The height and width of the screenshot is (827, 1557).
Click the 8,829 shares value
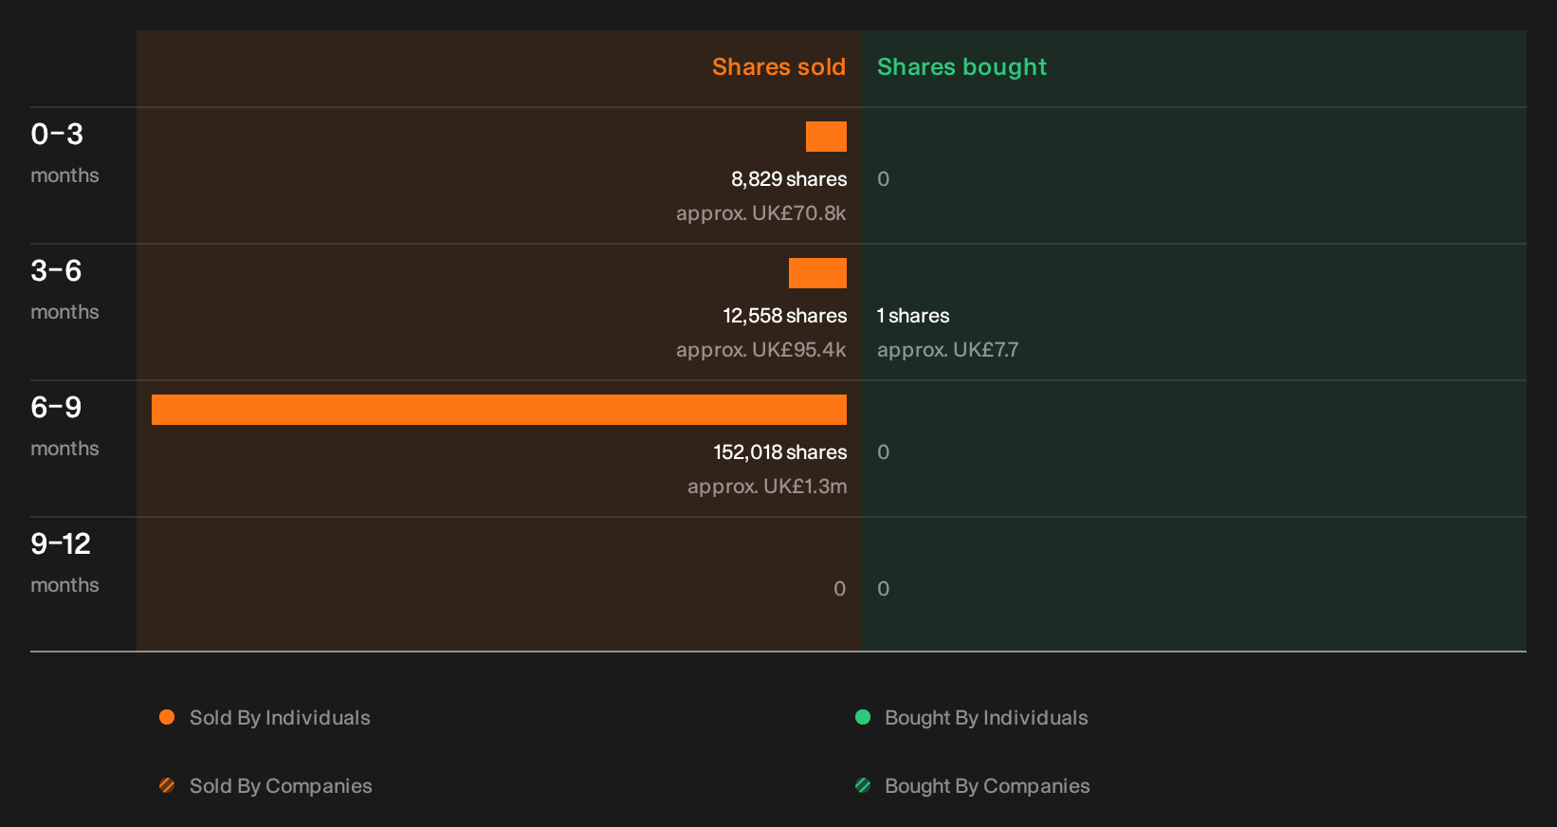click(x=789, y=179)
